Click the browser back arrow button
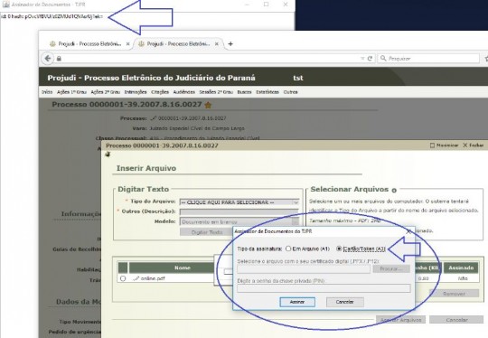488x338 pixels. [48, 58]
